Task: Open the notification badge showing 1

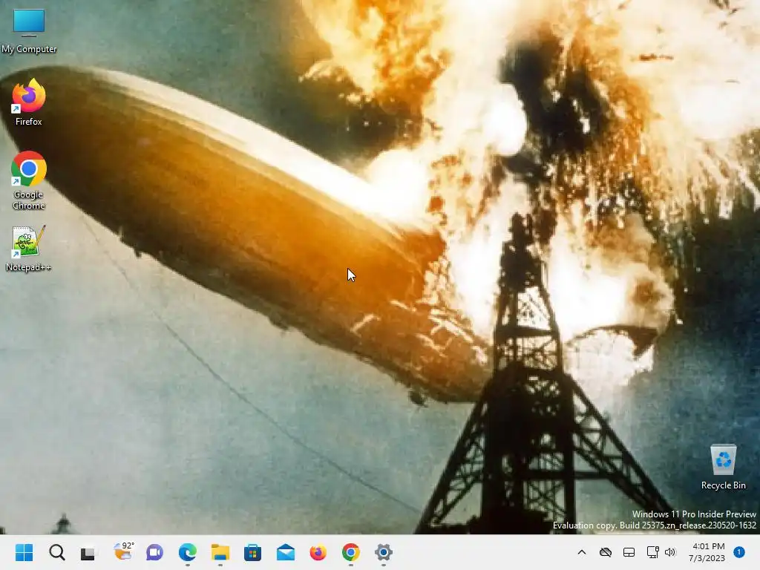Action: click(x=739, y=552)
